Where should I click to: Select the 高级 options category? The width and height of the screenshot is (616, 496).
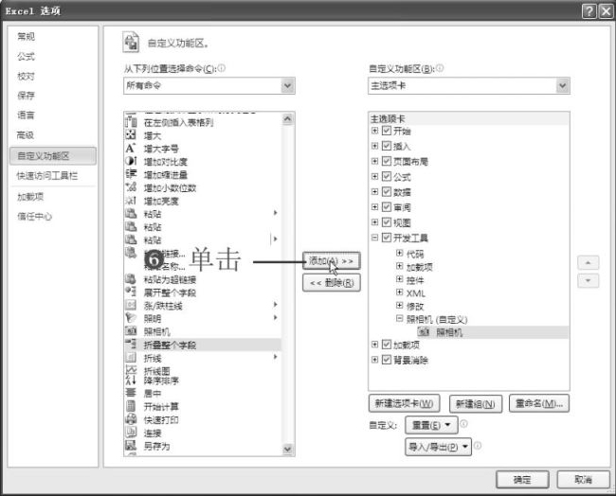pos(26,135)
